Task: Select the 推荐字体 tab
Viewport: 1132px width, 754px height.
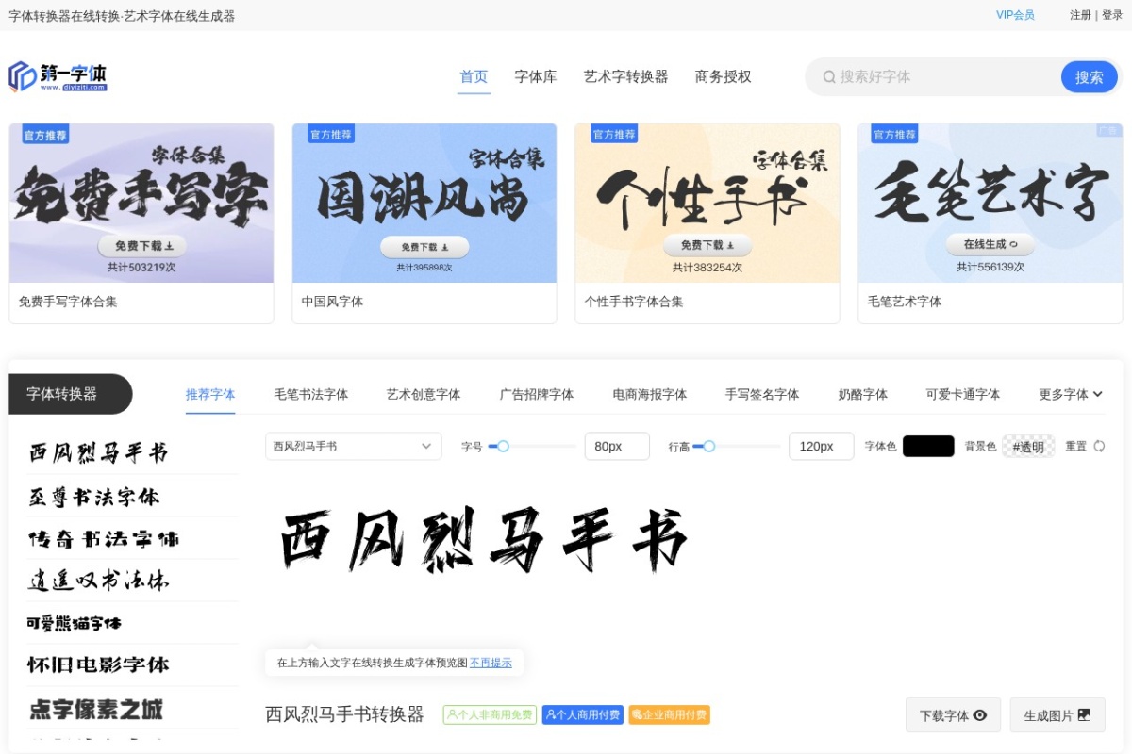Action: point(210,394)
